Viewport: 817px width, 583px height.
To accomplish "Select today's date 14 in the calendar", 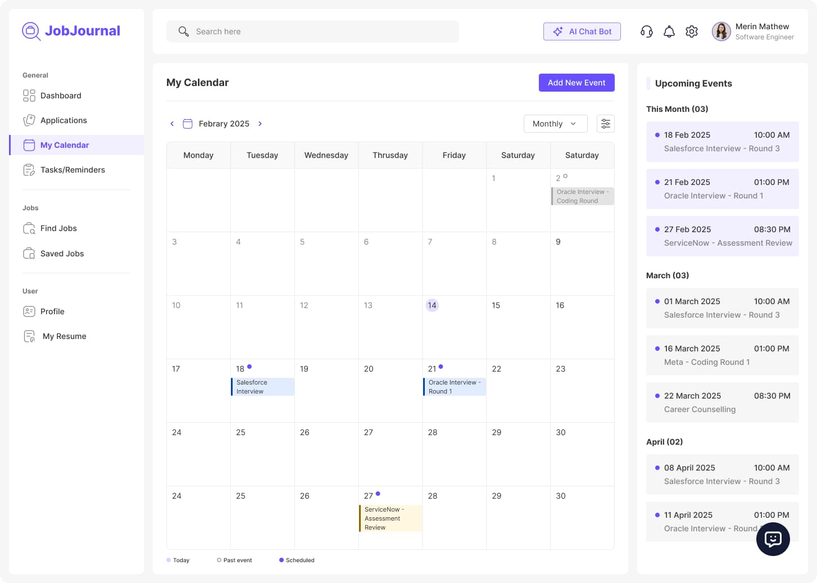I will tap(432, 305).
